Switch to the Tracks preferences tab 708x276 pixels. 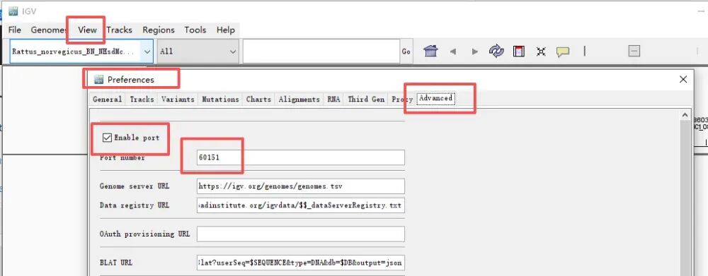point(142,100)
